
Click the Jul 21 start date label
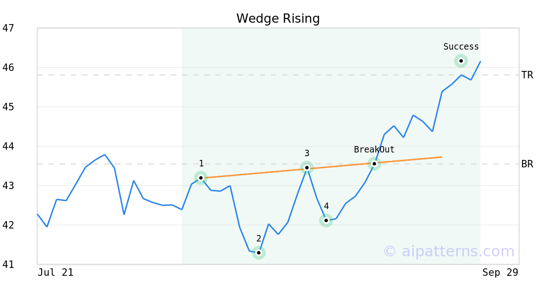(56, 273)
